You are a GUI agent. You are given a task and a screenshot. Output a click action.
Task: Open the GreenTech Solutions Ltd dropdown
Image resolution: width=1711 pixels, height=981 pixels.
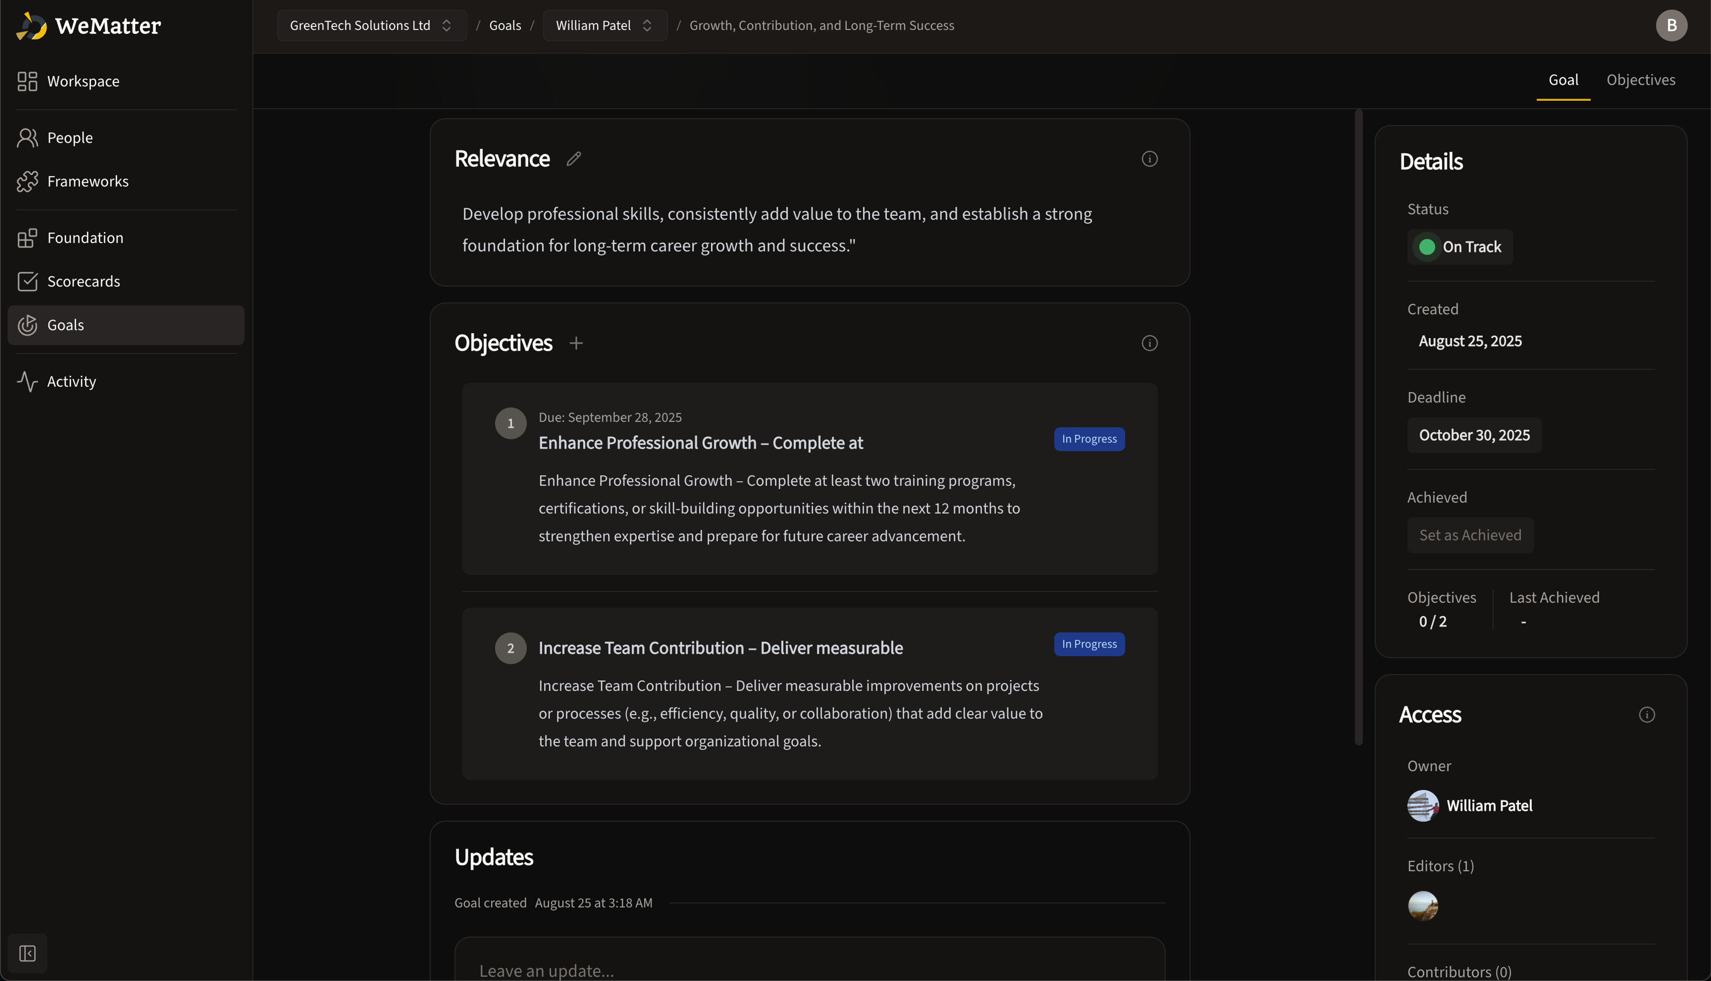pos(372,25)
